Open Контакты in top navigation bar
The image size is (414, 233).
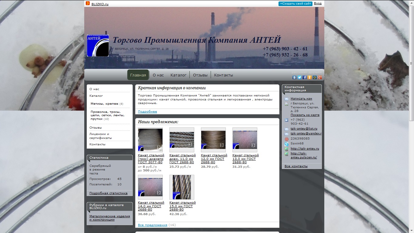[224, 75]
